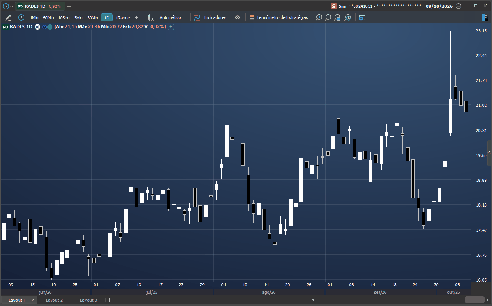Add a custom timeframe with the toolbar plus
This screenshot has height=306, width=492.
click(x=137, y=17)
